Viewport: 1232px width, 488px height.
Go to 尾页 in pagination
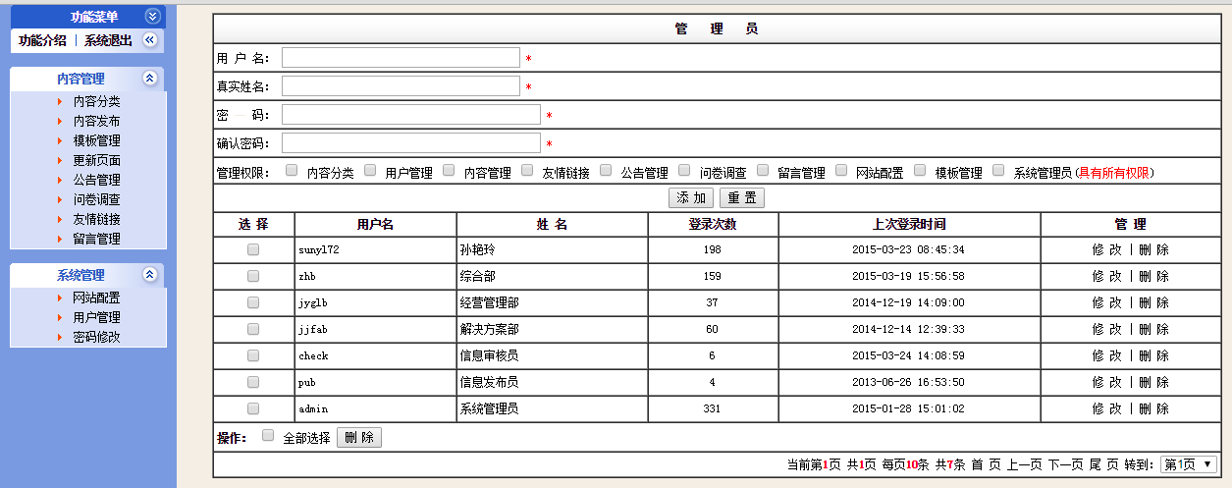1103,464
